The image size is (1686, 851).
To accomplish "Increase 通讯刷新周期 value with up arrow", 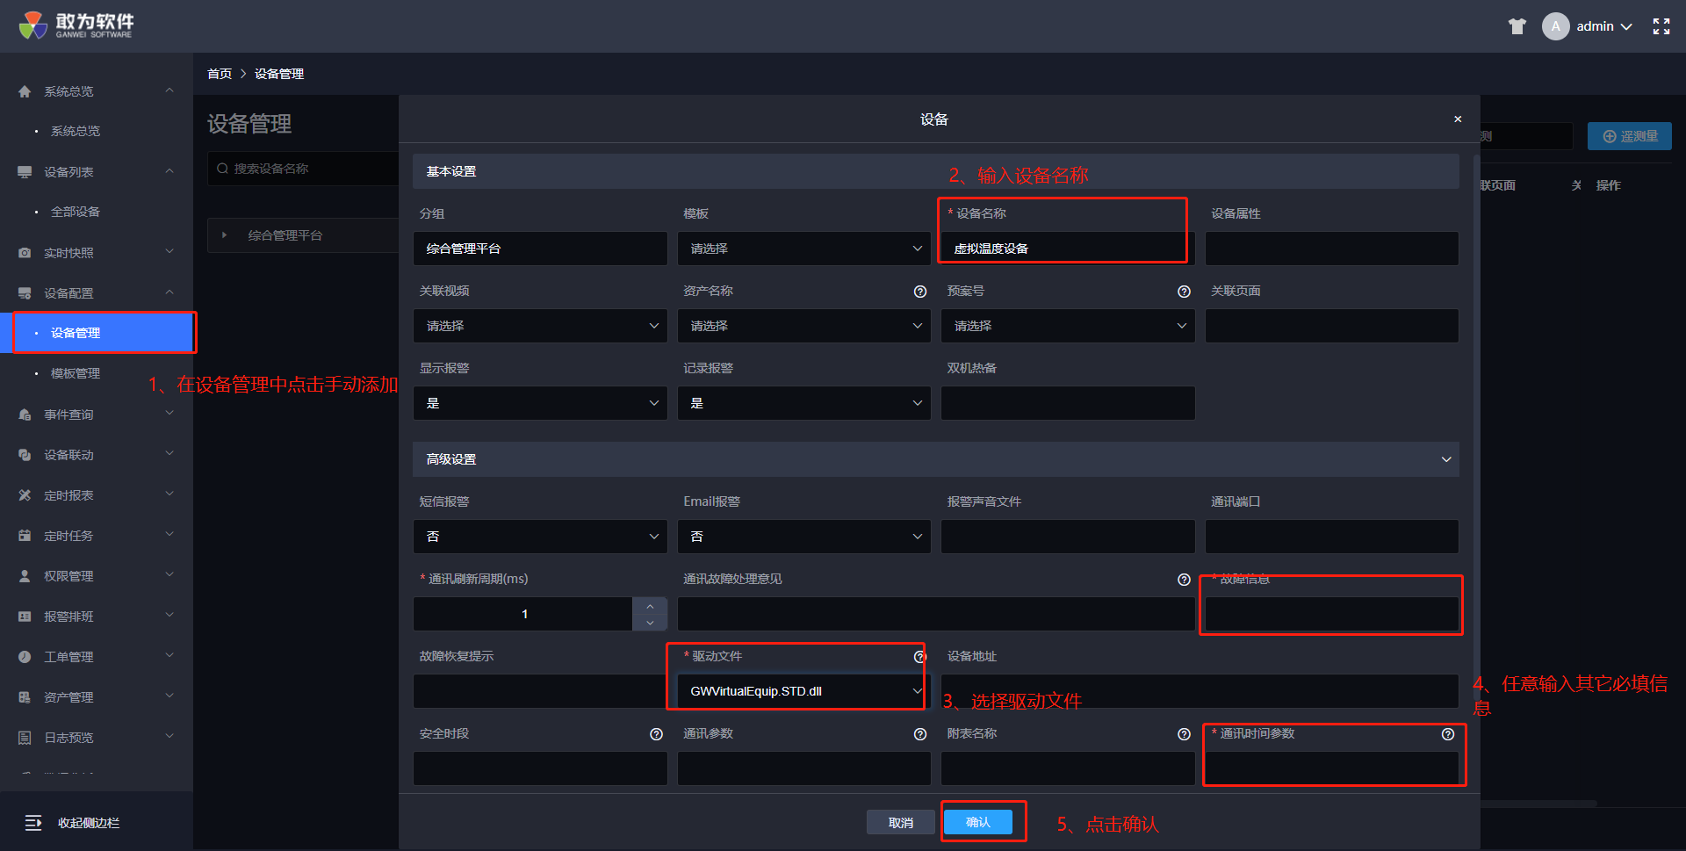I will 650,606.
